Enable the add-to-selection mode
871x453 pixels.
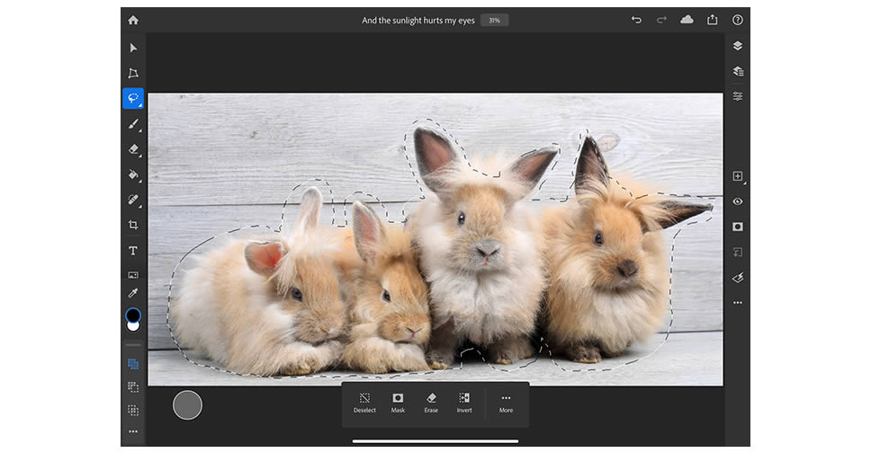click(x=133, y=364)
